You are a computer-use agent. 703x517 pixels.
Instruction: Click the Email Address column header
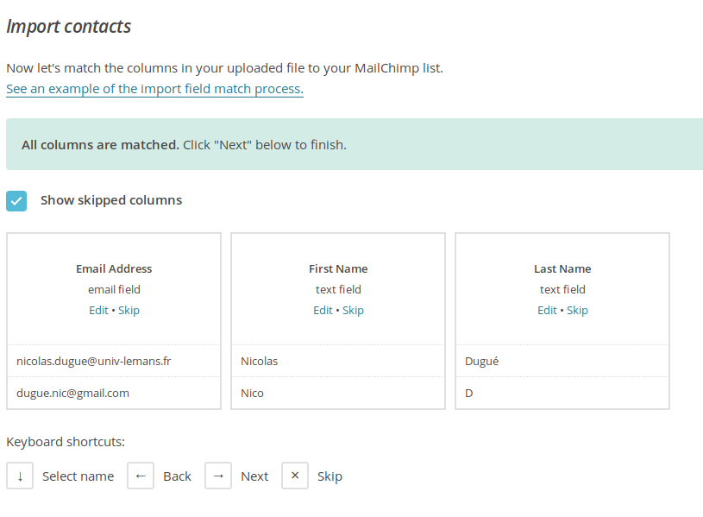click(x=114, y=268)
